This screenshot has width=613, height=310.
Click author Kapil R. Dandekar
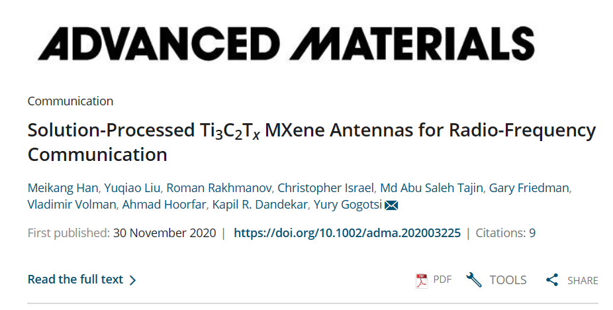point(259,204)
